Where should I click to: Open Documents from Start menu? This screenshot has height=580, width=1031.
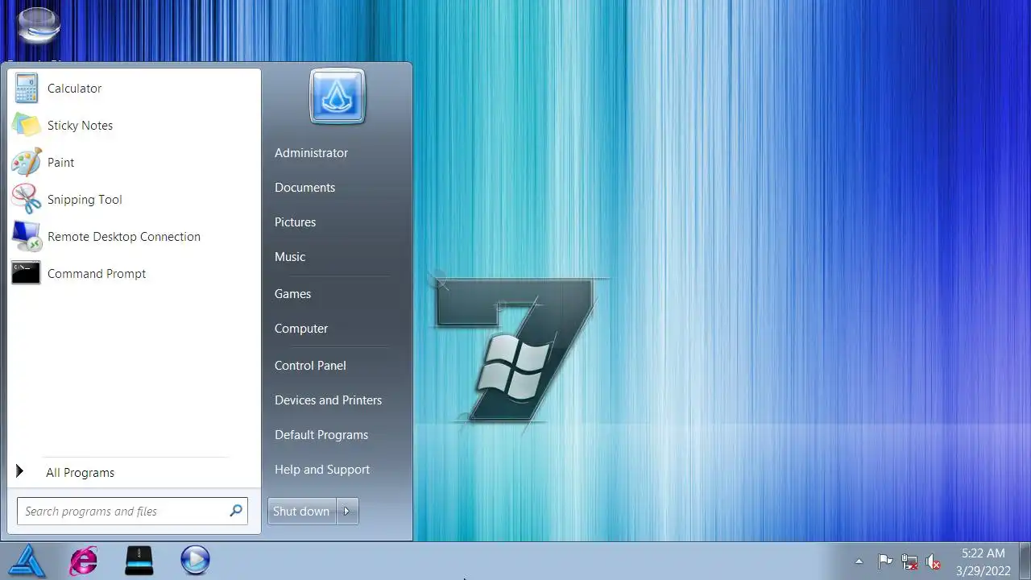click(x=304, y=188)
